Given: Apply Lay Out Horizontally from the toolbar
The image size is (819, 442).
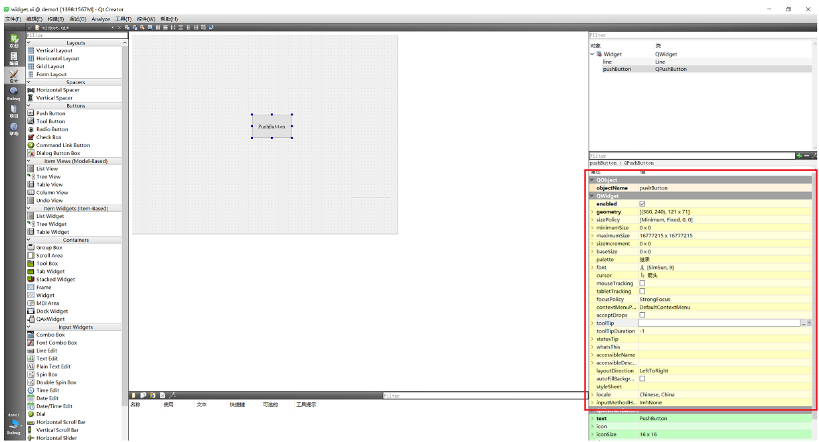Looking at the screenshot, I should [x=158, y=27].
